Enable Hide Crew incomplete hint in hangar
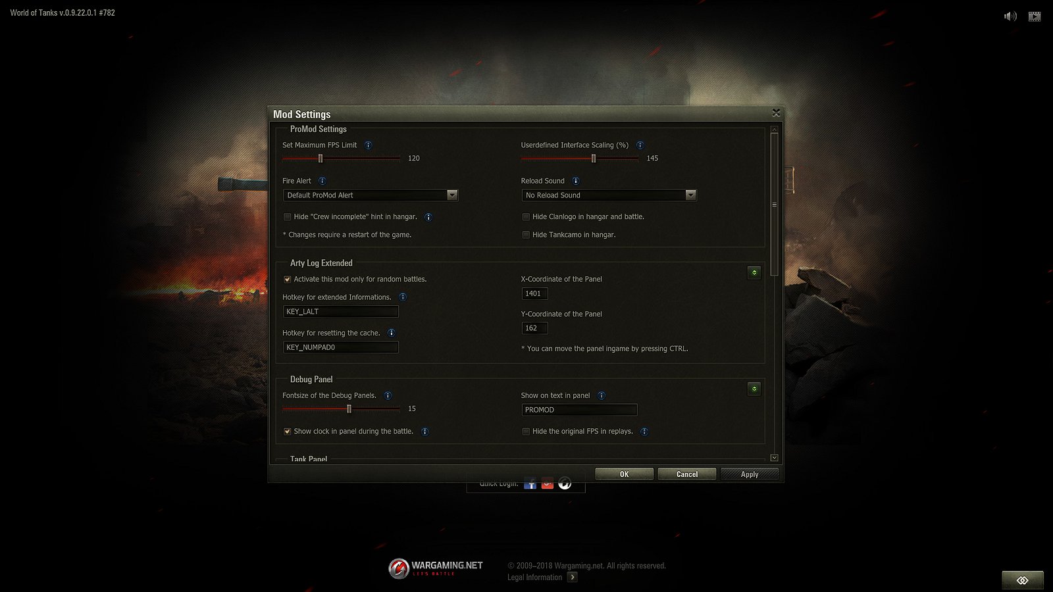This screenshot has width=1053, height=592. coord(288,217)
